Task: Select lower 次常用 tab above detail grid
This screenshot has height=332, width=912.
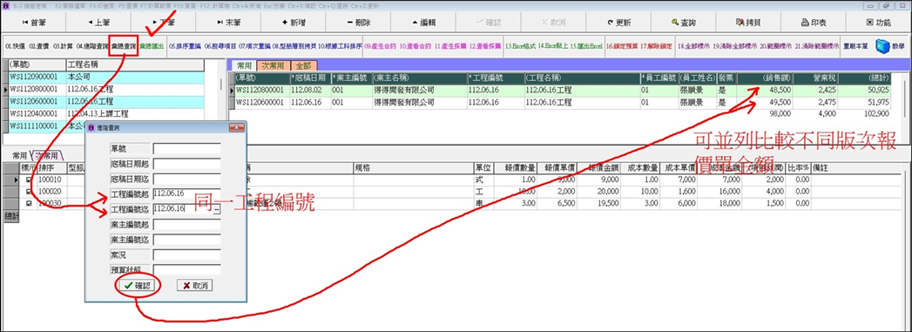Action: [46, 156]
